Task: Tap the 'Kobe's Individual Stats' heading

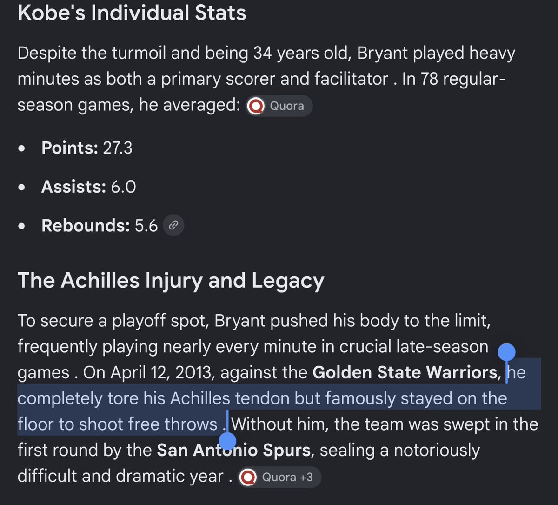Action: coord(132,13)
